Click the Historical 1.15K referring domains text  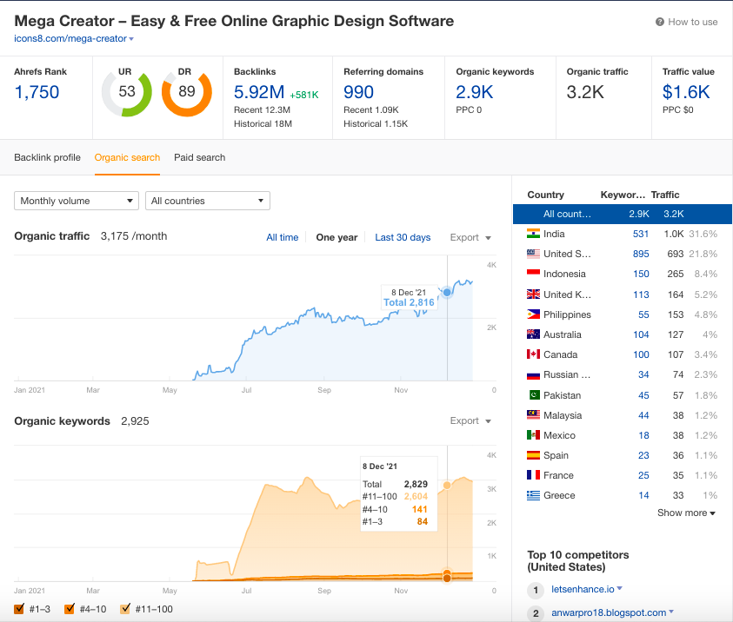[x=376, y=123]
